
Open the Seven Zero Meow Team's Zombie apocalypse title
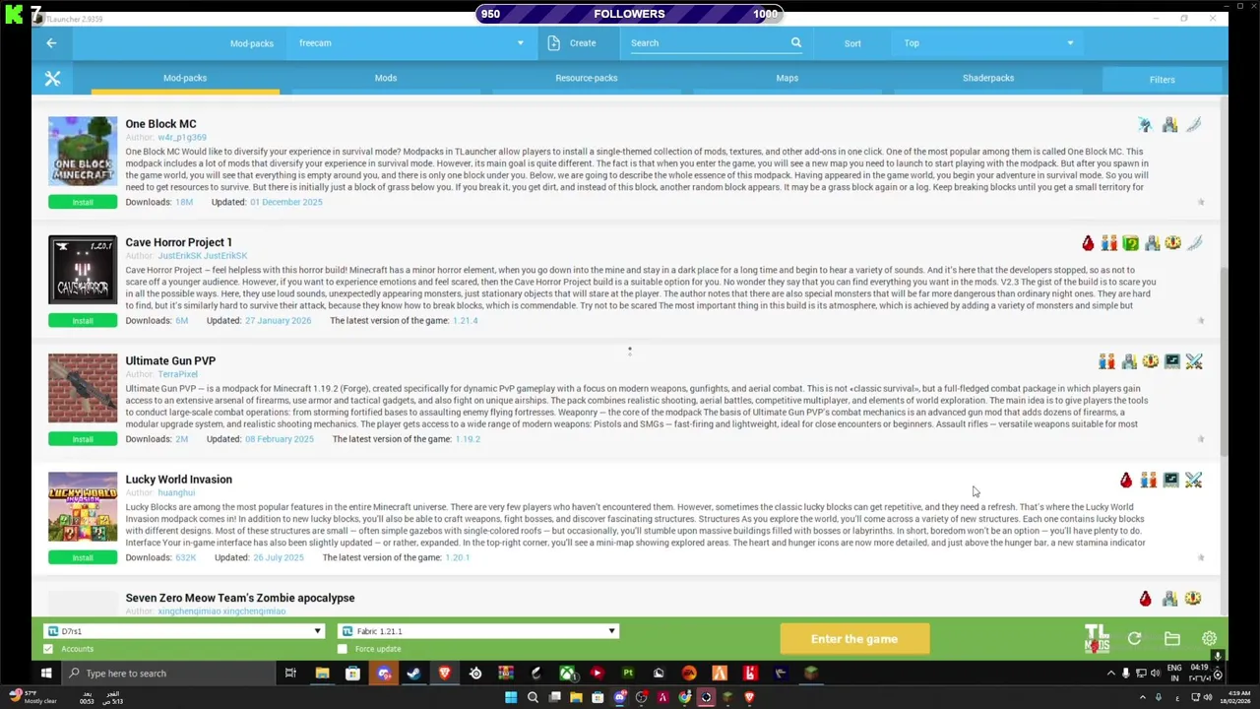click(240, 598)
